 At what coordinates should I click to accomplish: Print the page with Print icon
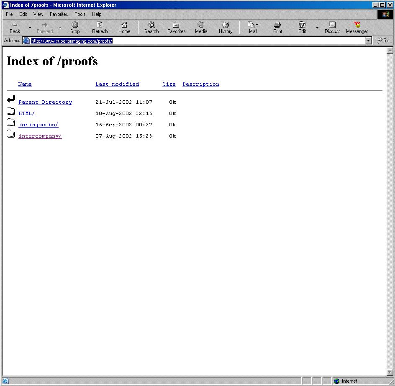277,25
